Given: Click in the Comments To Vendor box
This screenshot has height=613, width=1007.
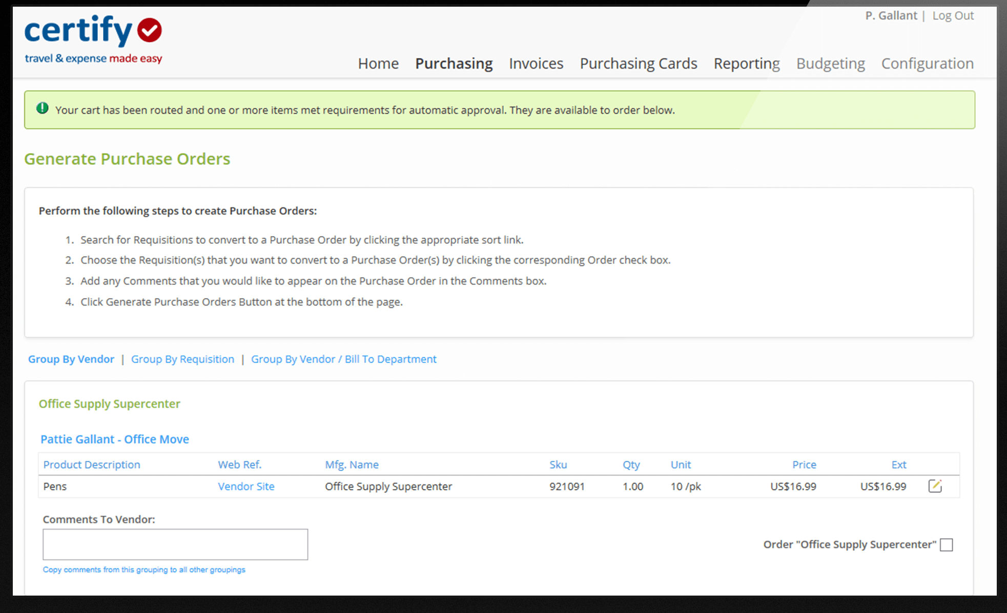Looking at the screenshot, I should (175, 544).
